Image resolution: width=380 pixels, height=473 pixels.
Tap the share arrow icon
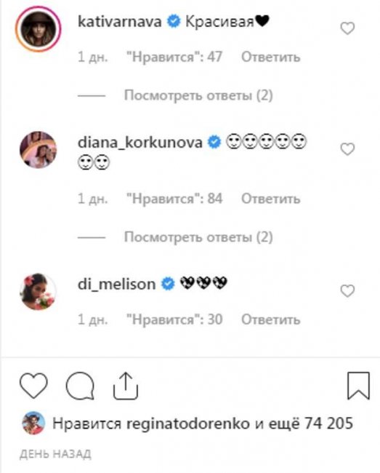(126, 386)
